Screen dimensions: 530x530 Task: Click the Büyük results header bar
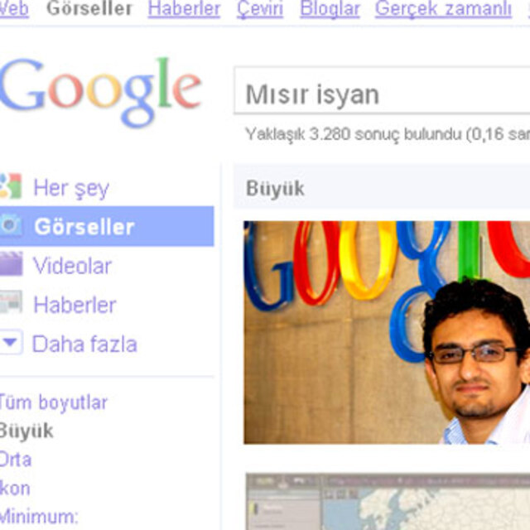[x=382, y=188]
